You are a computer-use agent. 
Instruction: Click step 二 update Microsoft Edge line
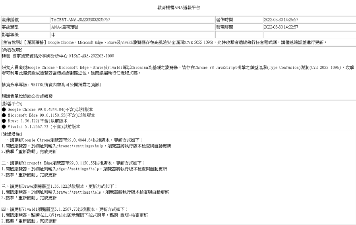(x=73, y=163)
